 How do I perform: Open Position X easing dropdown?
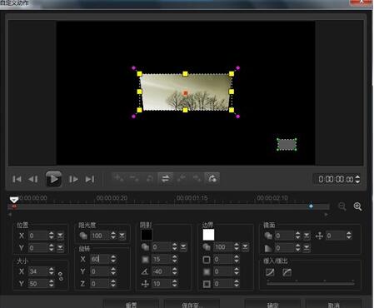pyautogui.click(x=60, y=236)
